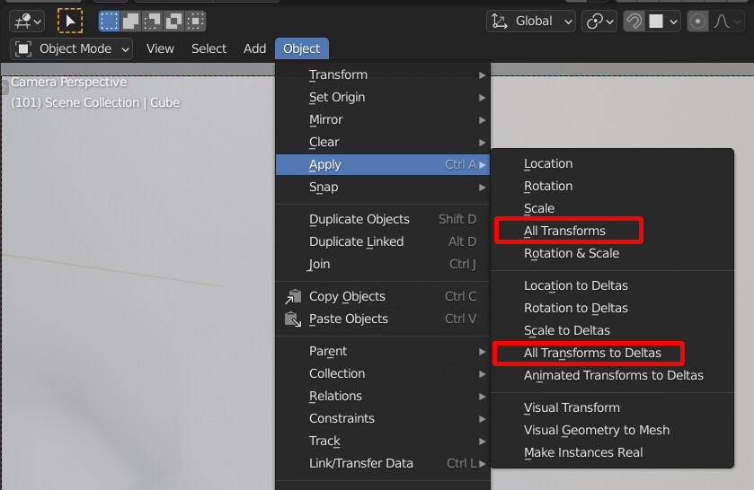Toggle snapping magnet icon
Screen dimensions: 754x490
(x=634, y=22)
